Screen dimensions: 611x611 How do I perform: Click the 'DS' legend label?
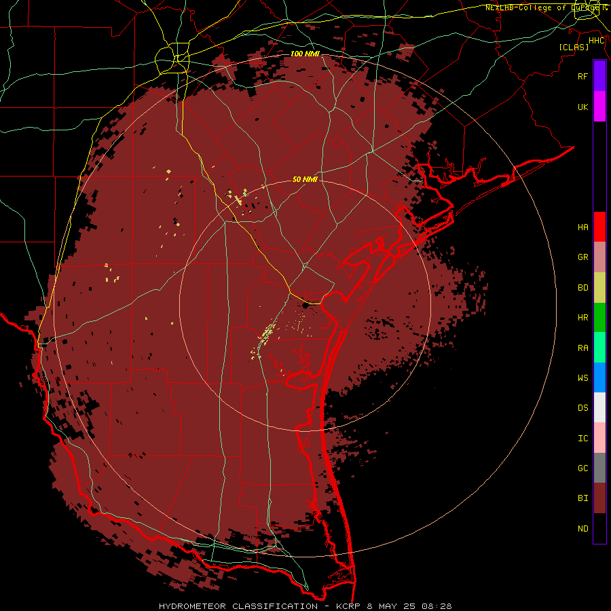583,408
